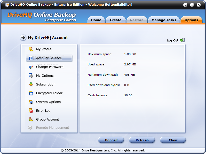
Task: Open System Options section
Action: (x=48, y=102)
